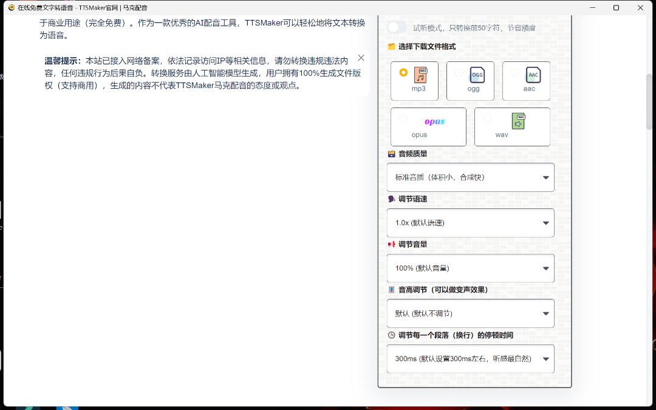
Task: Click the OGG file icon
Action: (477, 75)
